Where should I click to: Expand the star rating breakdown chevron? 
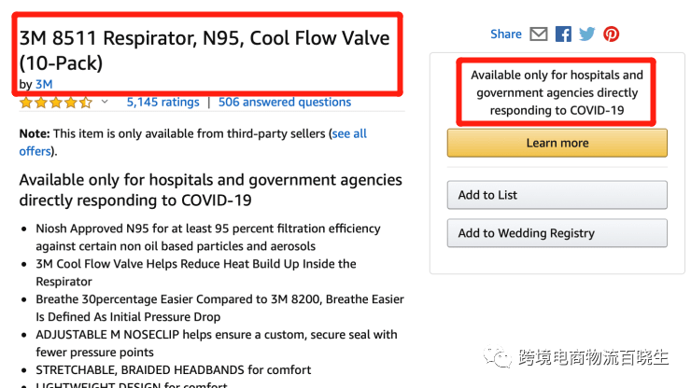[x=105, y=102]
